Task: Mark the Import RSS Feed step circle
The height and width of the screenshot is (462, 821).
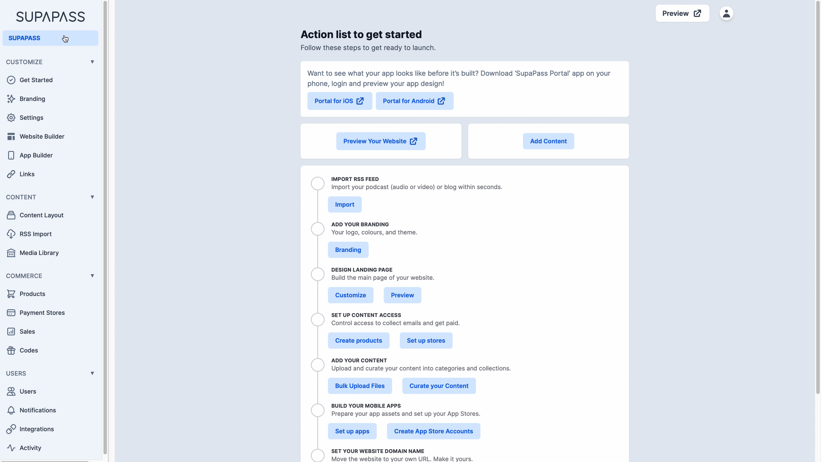Action: 317,184
